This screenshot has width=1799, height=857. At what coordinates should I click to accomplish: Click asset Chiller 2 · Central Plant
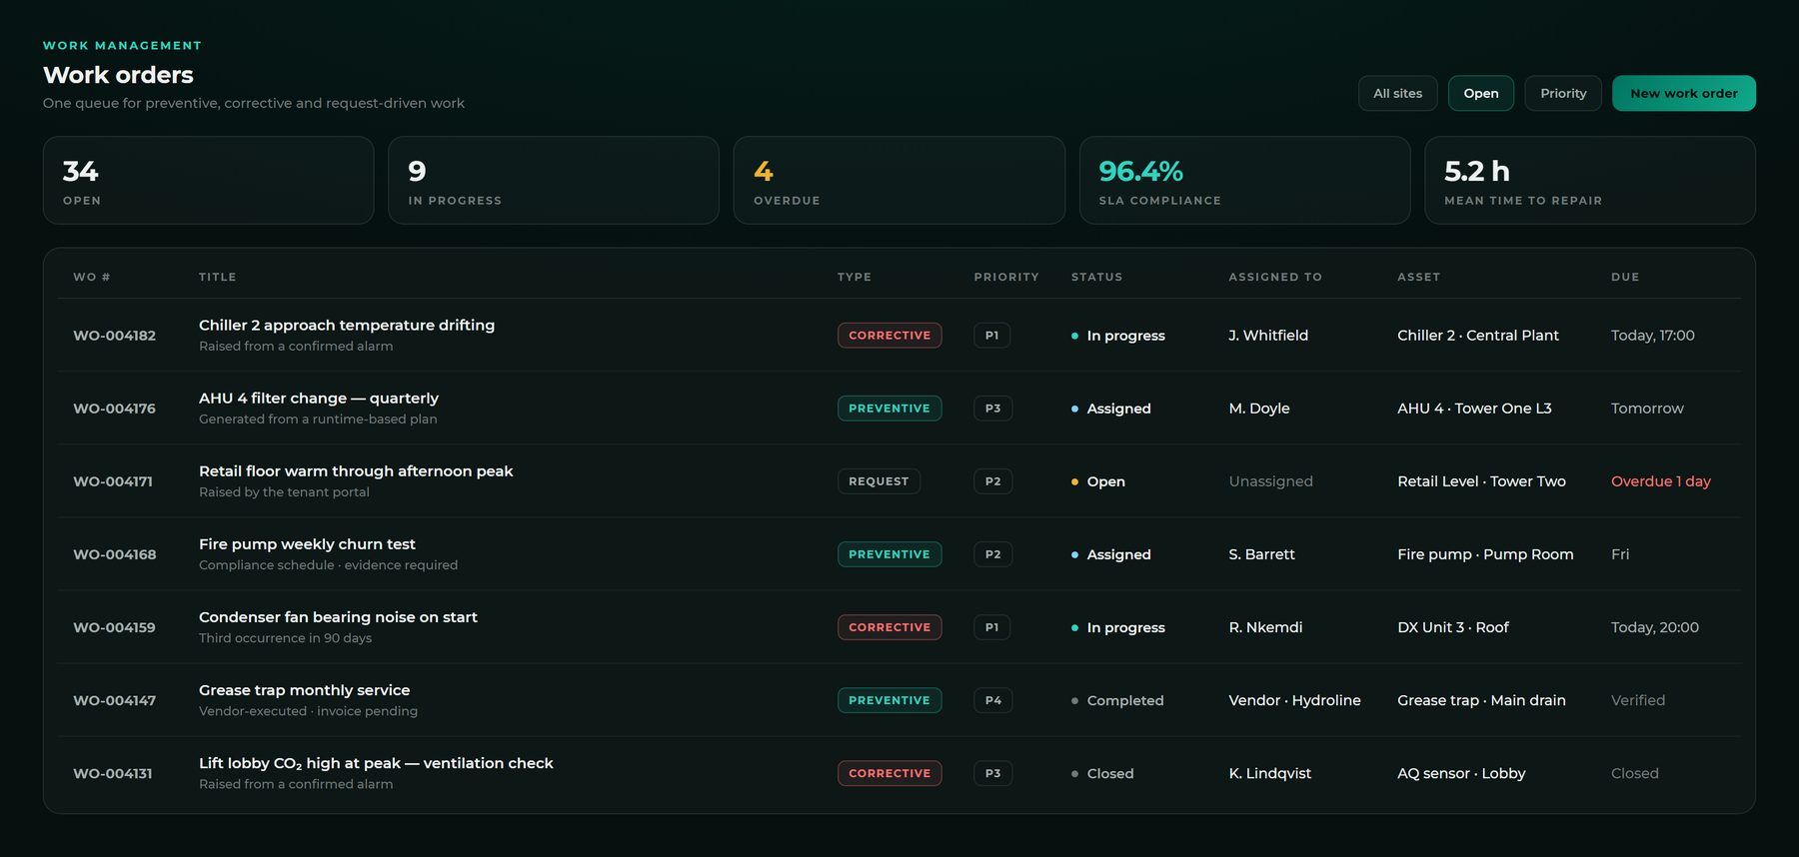1478,336
